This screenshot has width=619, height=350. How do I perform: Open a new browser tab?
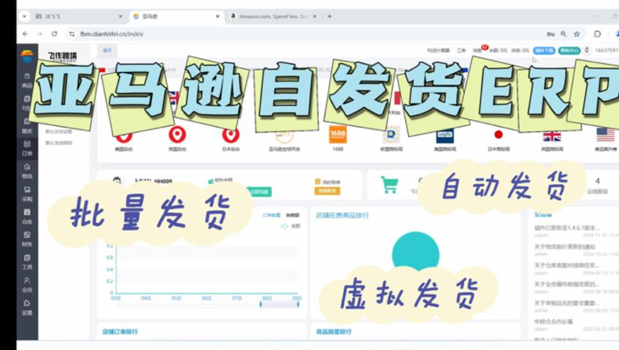point(329,16)
